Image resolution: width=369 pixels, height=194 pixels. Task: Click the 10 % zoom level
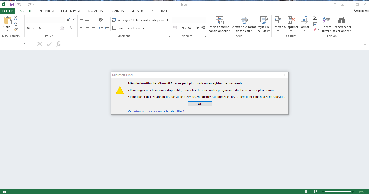[x=361, y=192]
